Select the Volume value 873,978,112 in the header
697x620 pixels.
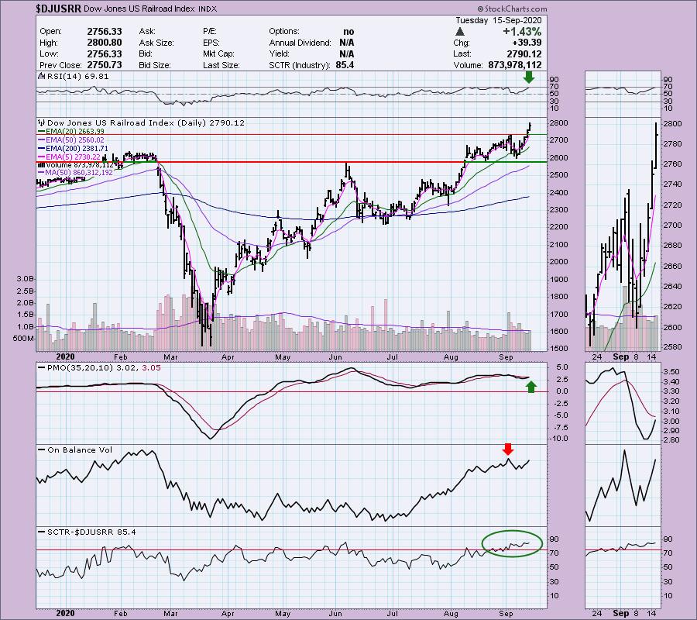click(x=515, y=65)
